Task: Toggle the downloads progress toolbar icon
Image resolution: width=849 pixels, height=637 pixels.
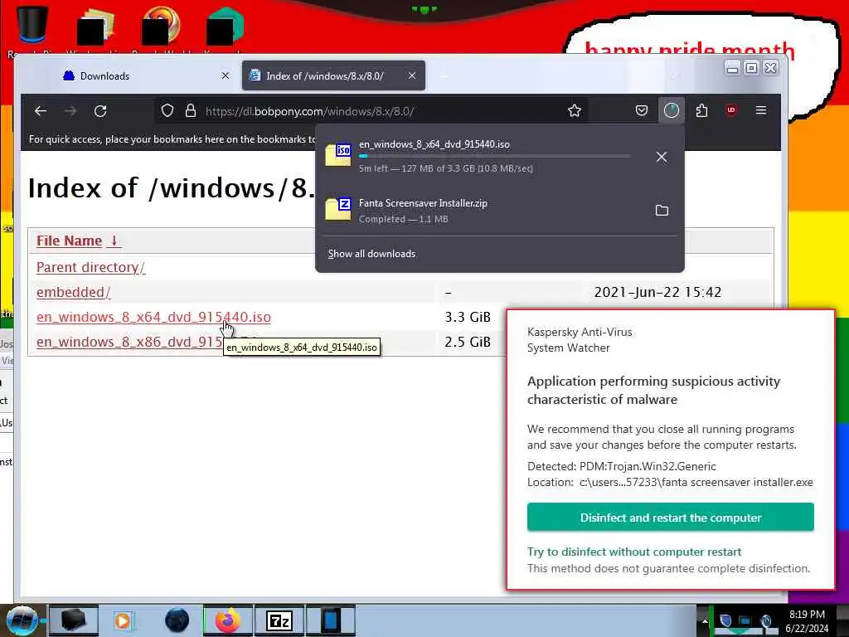Action: click(672, 111)
